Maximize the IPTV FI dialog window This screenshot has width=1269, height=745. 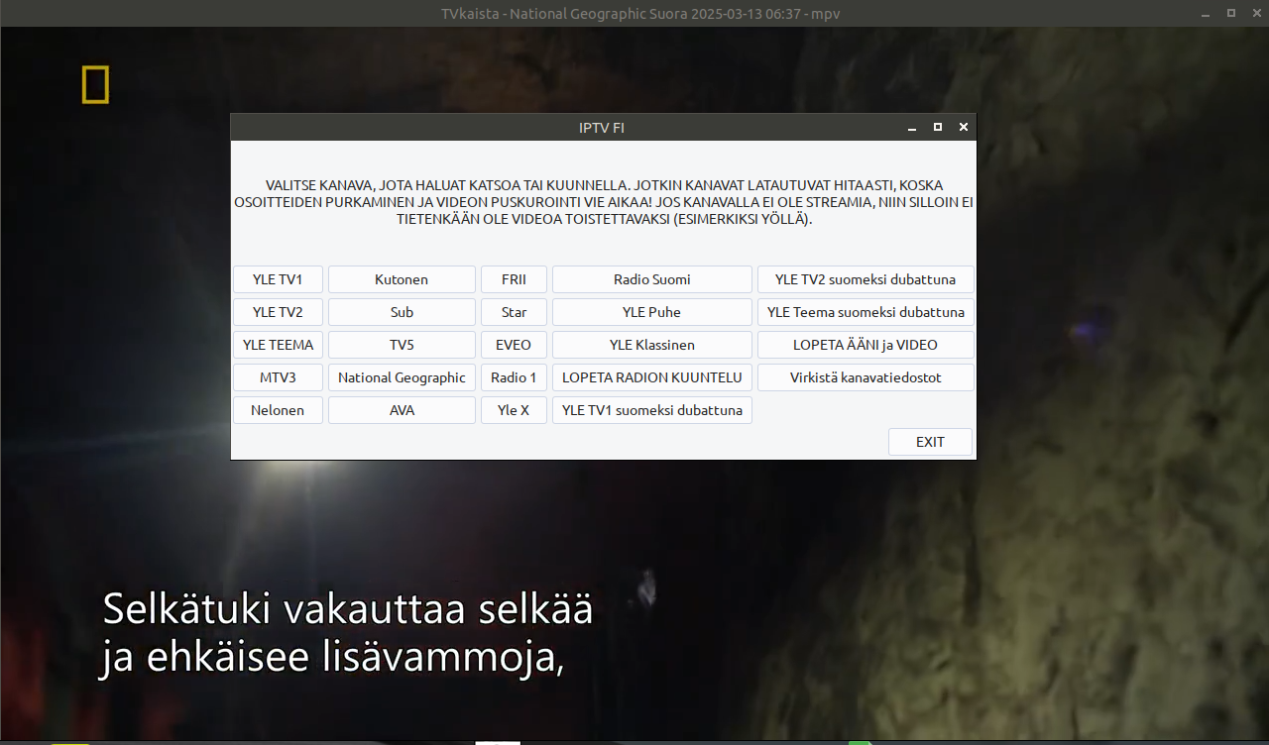pos(938,128)
